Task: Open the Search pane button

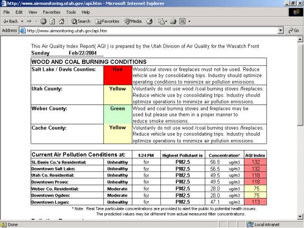Action: (81, 21)
